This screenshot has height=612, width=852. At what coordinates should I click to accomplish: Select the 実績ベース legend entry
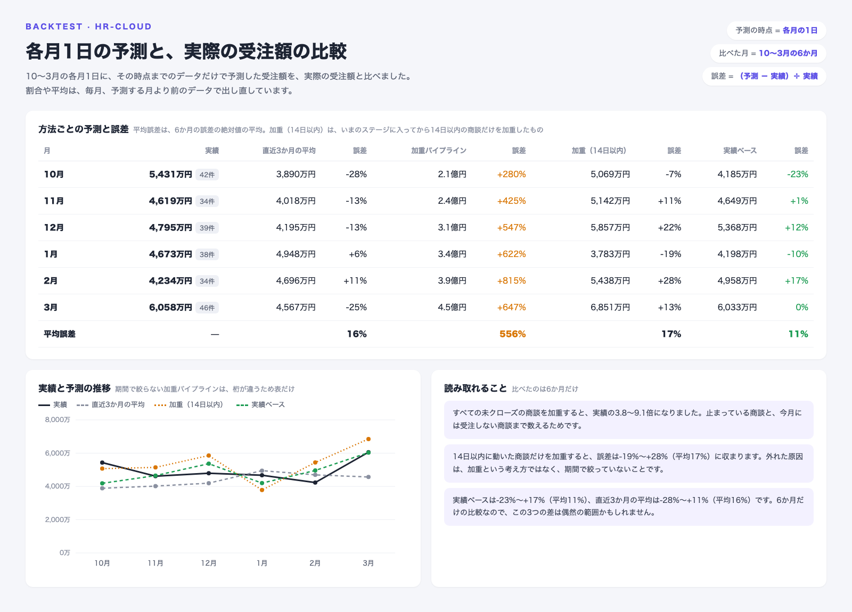click(261, 405)
